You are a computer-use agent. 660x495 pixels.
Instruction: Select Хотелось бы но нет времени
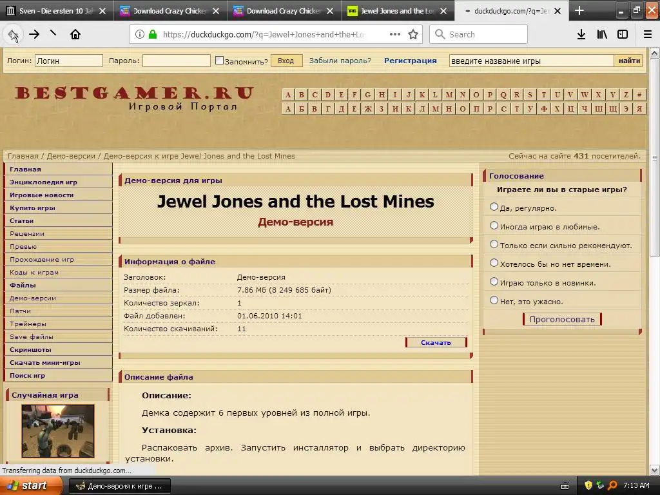pyautogui.click(x=494, y=263)
